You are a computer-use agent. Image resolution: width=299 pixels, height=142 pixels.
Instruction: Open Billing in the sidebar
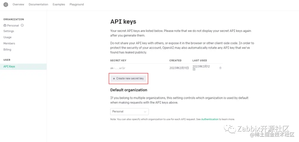tap(7, 50)
